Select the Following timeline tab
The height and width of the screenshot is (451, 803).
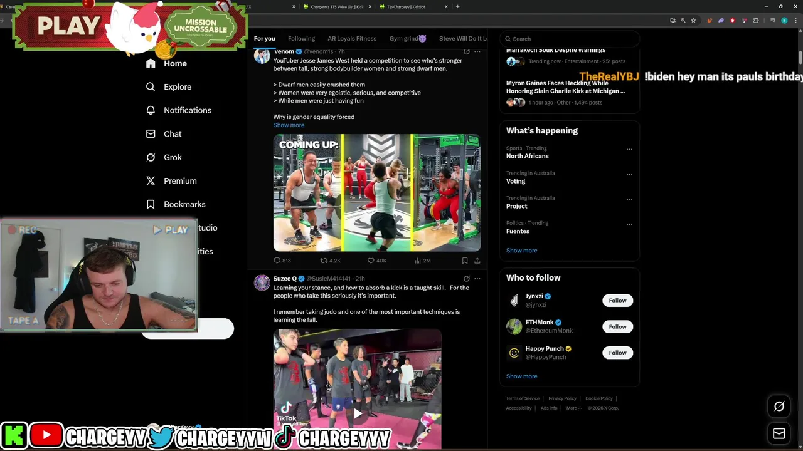coord(301,38)
